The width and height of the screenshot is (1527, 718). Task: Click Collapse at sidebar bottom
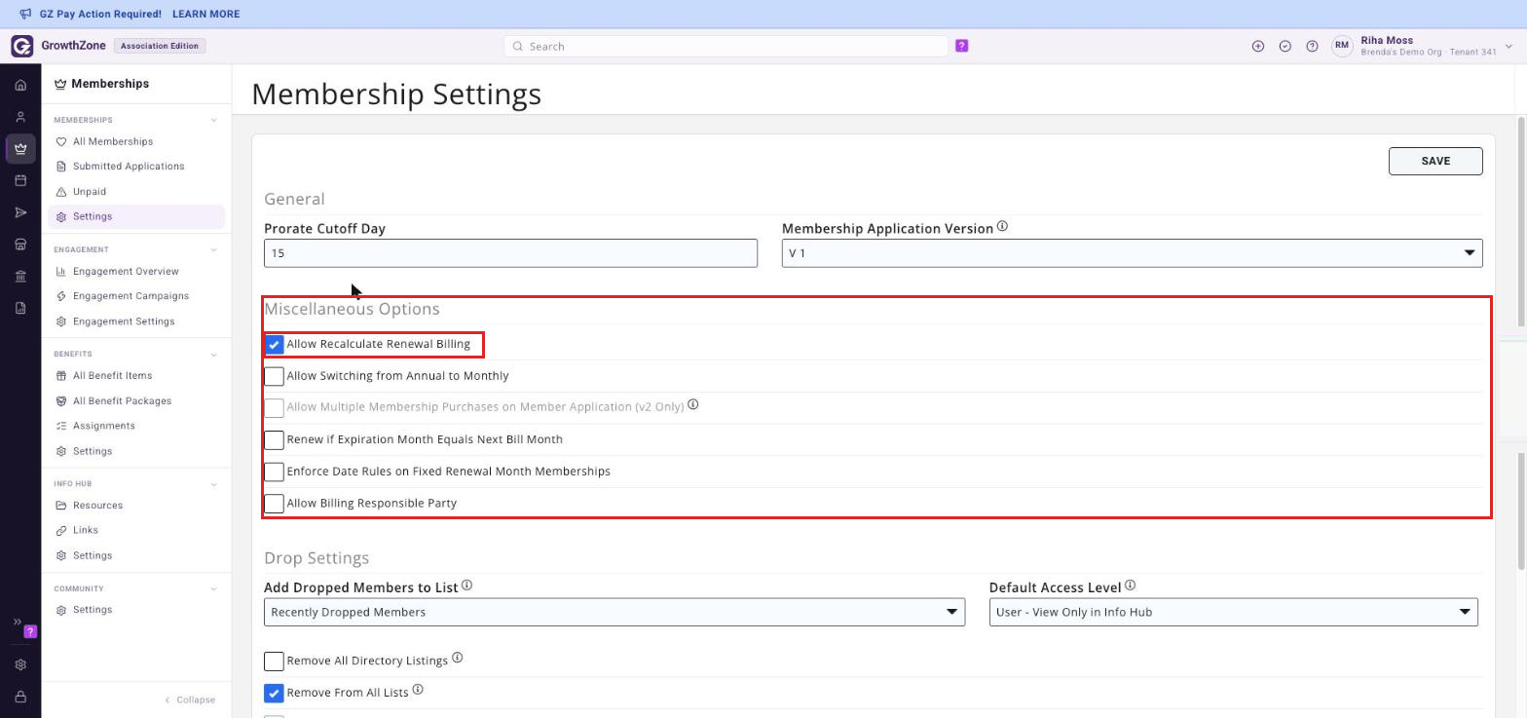coord(190,699)
